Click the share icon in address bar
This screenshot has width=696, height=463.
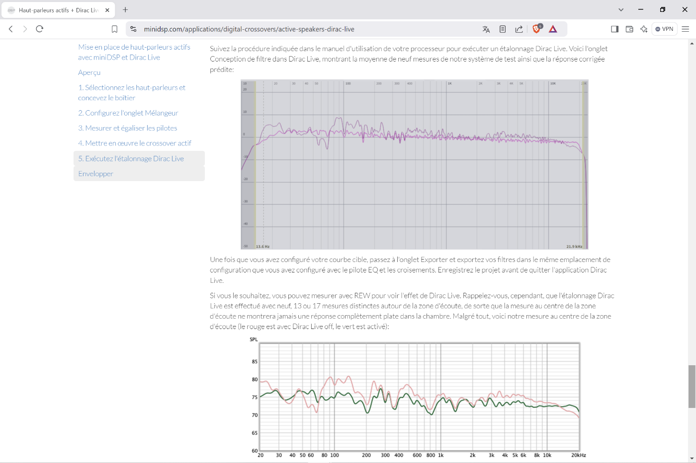coord(519,29)
